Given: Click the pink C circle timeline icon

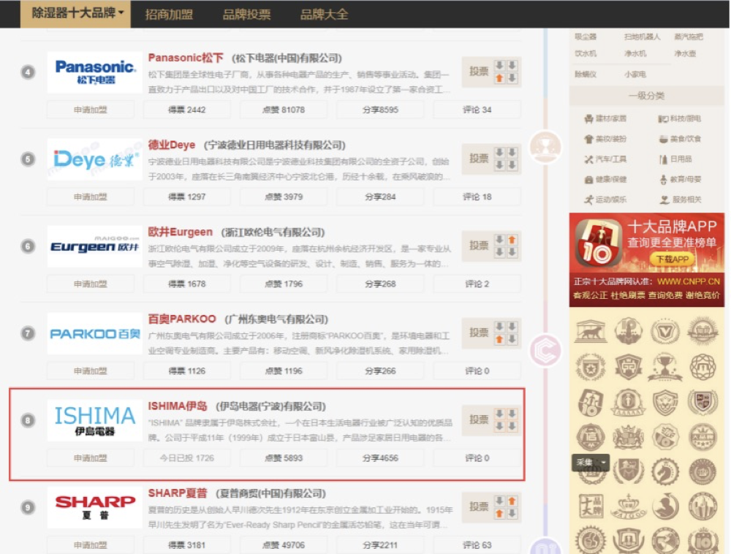Looking at the screenshot, I should pos(545,350).
